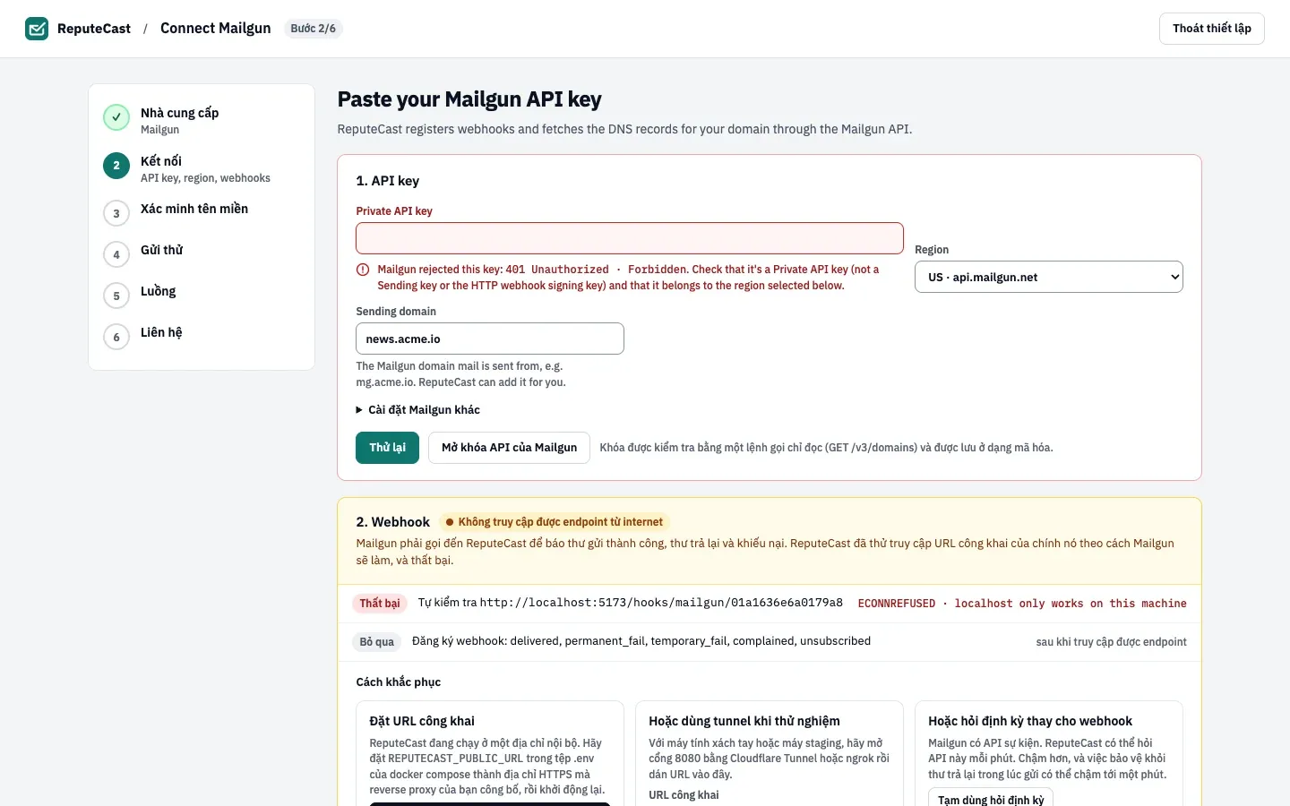1290x806 pixels.
Task: Click the step 5 circle icon
Action: click(x=116, y=296)
